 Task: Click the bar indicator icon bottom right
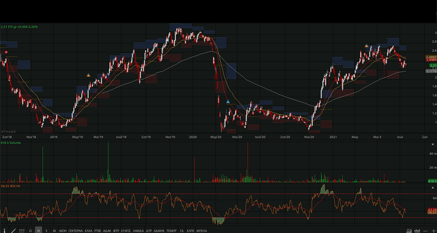point(417,231)
